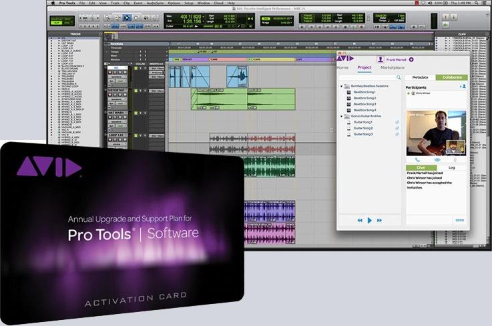The image size is (492, 326).
Task: Open the Setup menu
Action: pos(188,3)
